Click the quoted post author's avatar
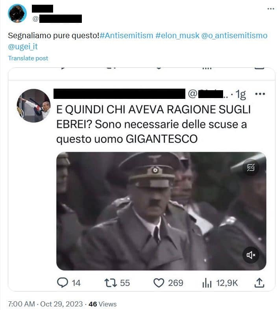The width and height of the screenshot is (279, 310). tap(33, 106)
